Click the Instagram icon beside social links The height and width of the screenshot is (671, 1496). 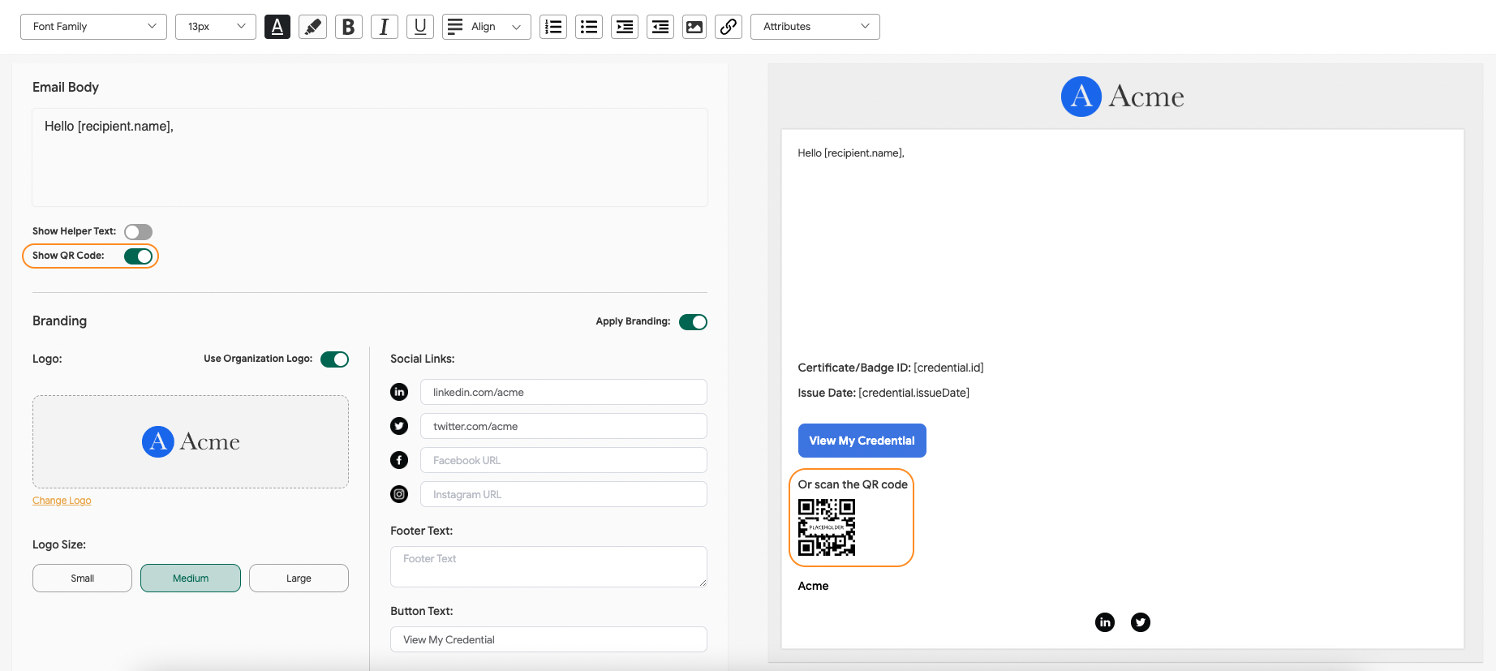pyautogui.click(x=399, y=494)
